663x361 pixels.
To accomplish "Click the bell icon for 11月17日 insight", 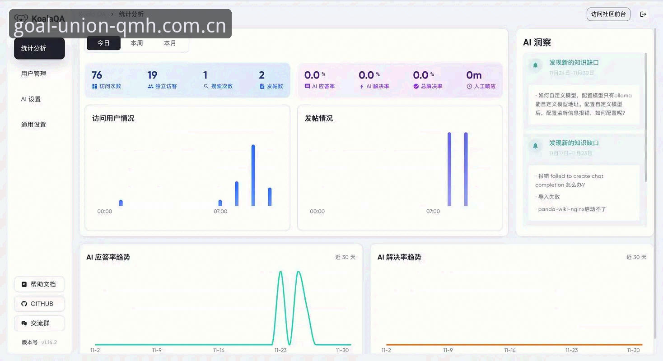I will [x=535, y=146].
